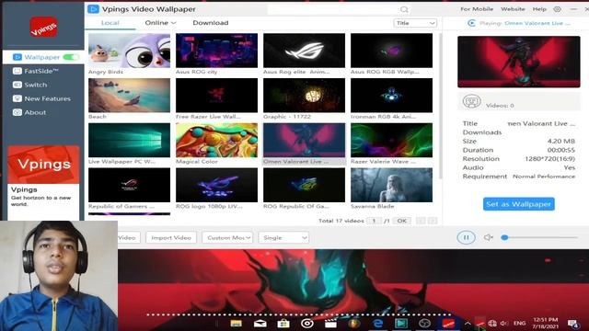
Task: Select the Omen Valorant Live thumbnail
Action: [x=304, y=141]
